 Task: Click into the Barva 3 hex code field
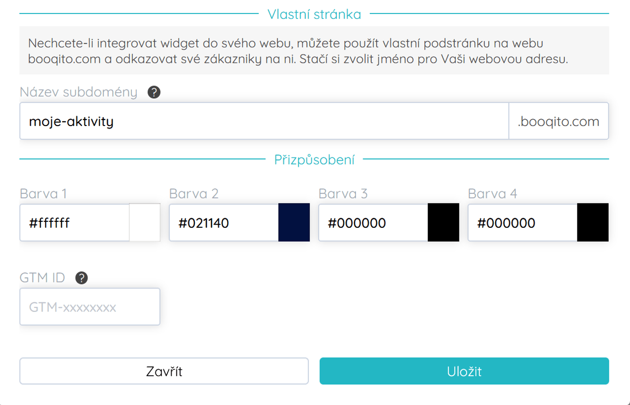pyautogui.click(x=373, y=223)
